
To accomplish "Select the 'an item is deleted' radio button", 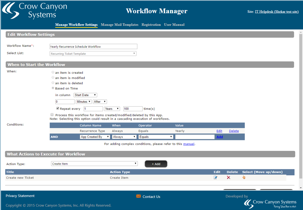I will [x=53, y=83].
